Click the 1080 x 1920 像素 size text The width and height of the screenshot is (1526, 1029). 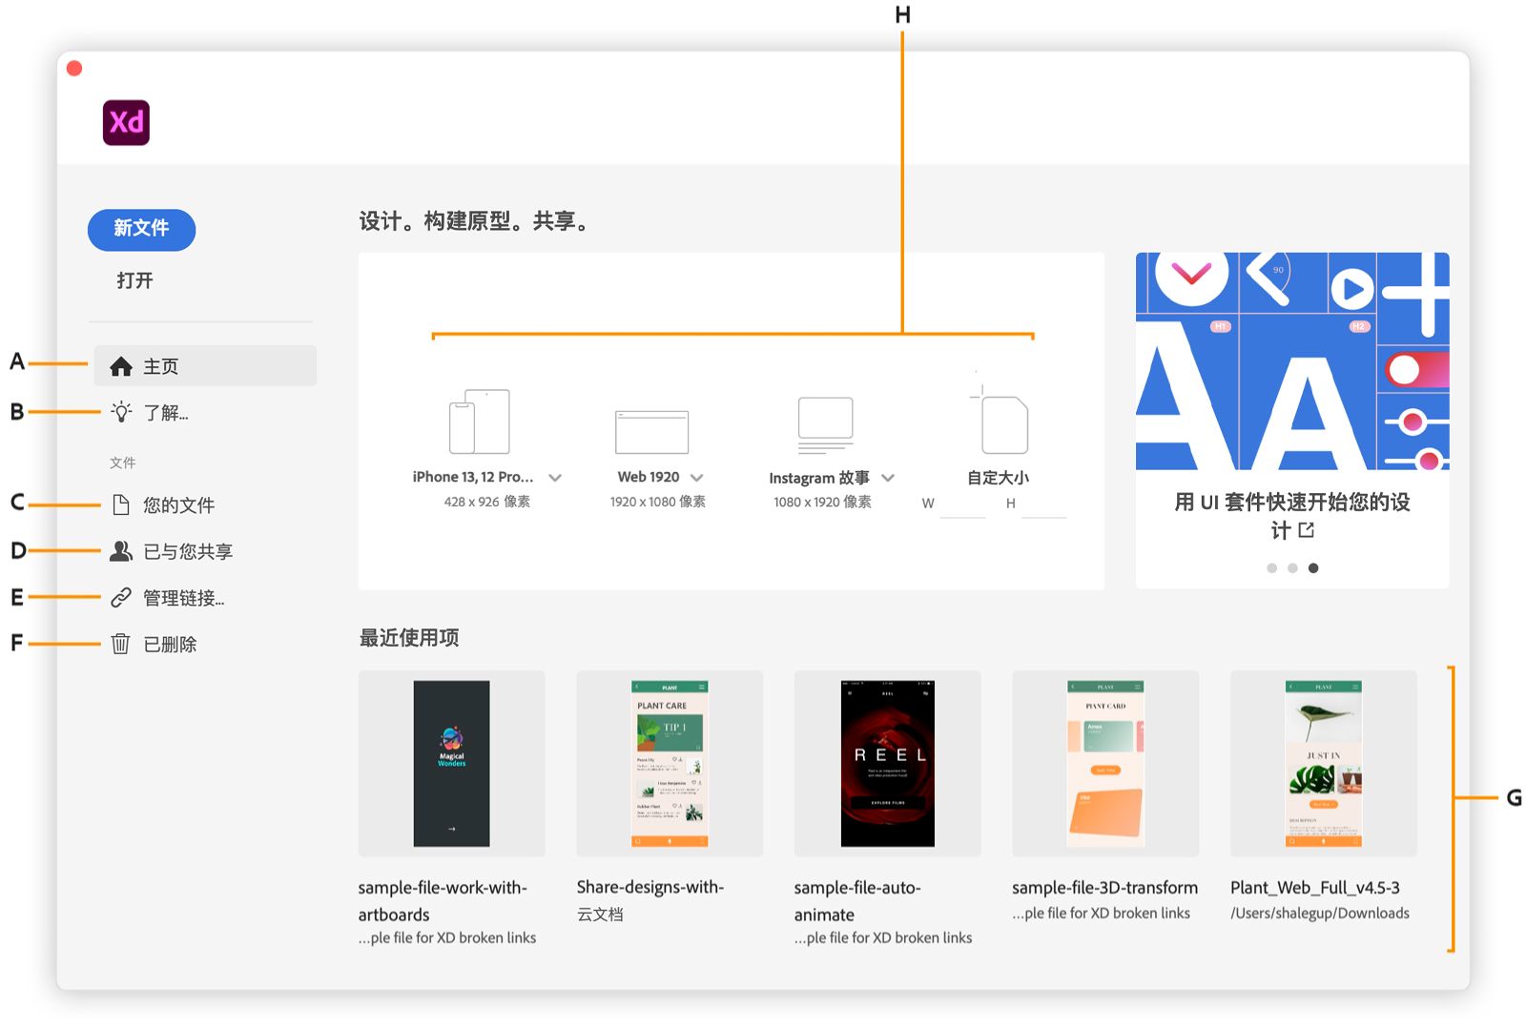[822, 502]
